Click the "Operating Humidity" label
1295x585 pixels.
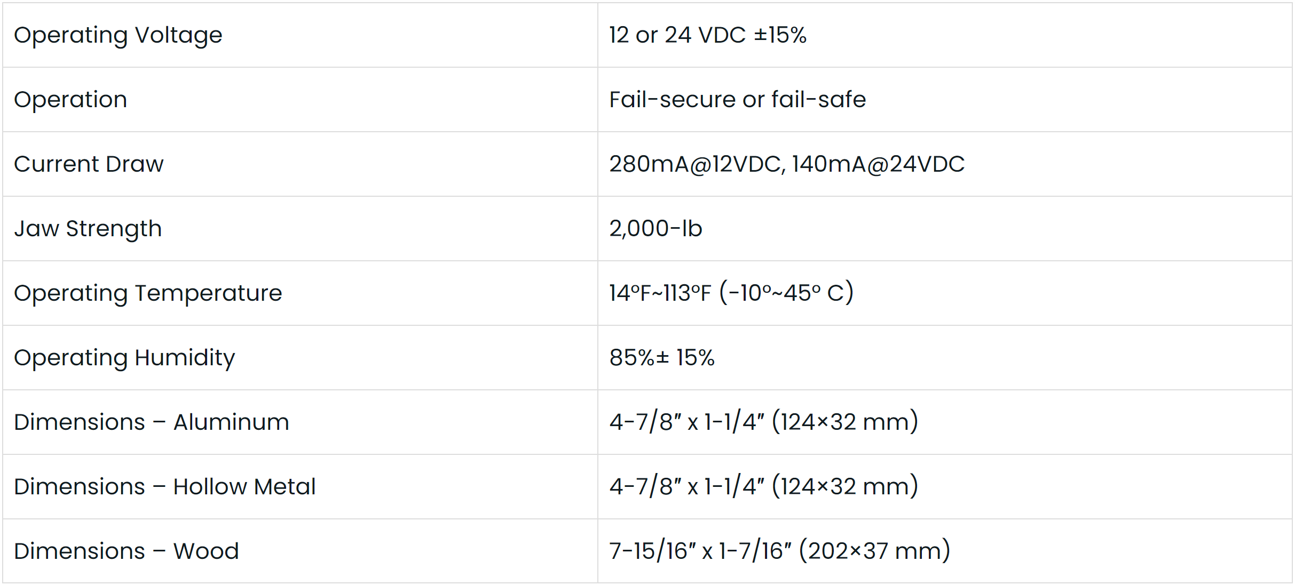click(124, 358)
